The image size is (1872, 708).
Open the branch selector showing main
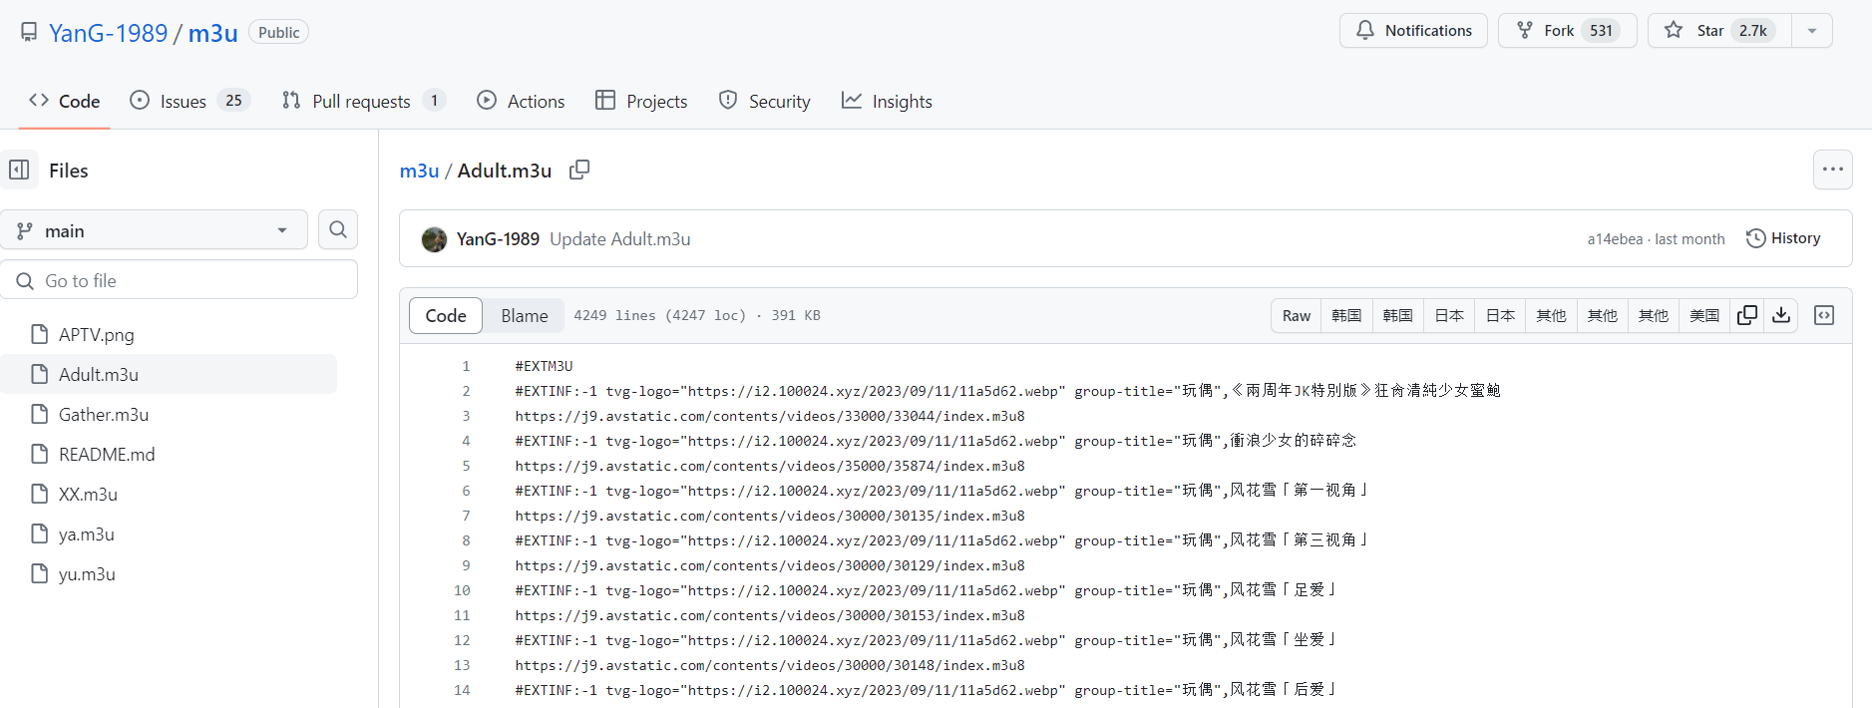pos(155,230)
